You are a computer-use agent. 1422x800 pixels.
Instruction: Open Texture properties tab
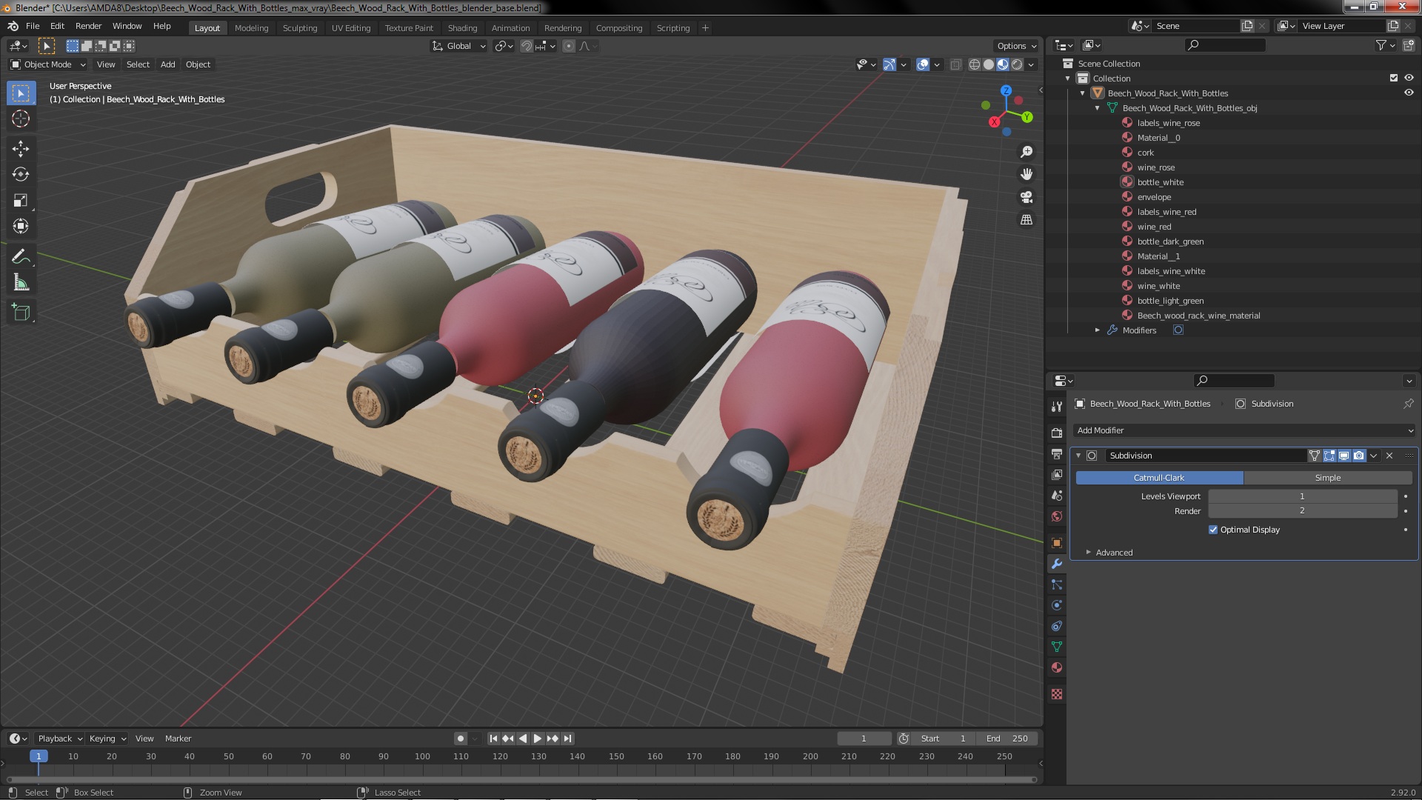pyautogui.click(x=1057, y=694)
